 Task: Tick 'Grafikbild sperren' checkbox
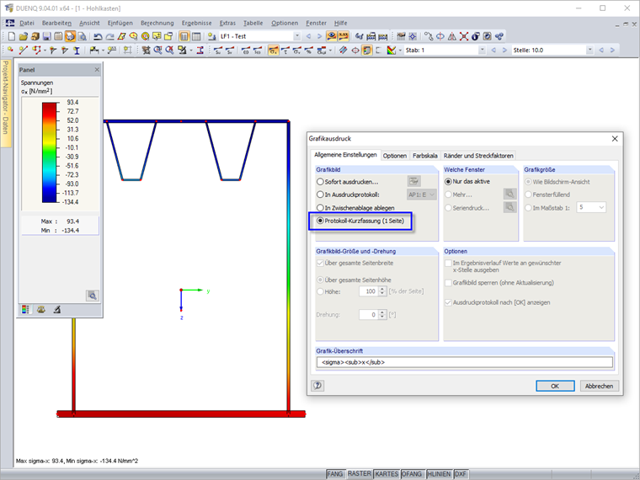click(x=448, y=282)
